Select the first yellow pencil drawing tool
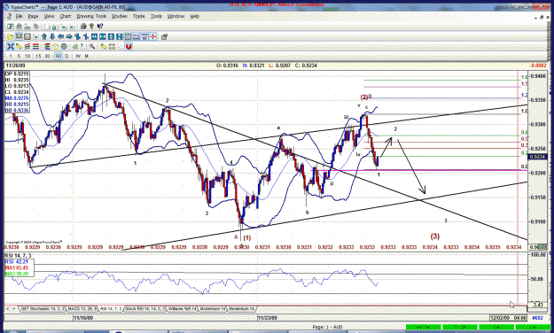Screen dimensions: 554x333 point(19,47)
